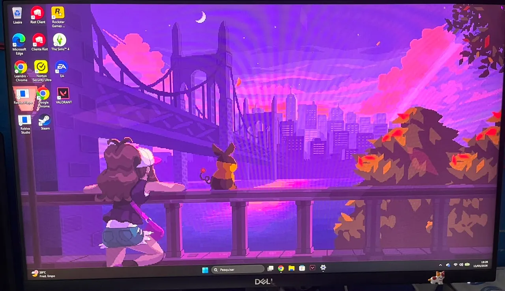Screen dimensions: 505x291
Task: Open Task View from the taskbar
Action: pyautogui.click(x=271, y=269)
